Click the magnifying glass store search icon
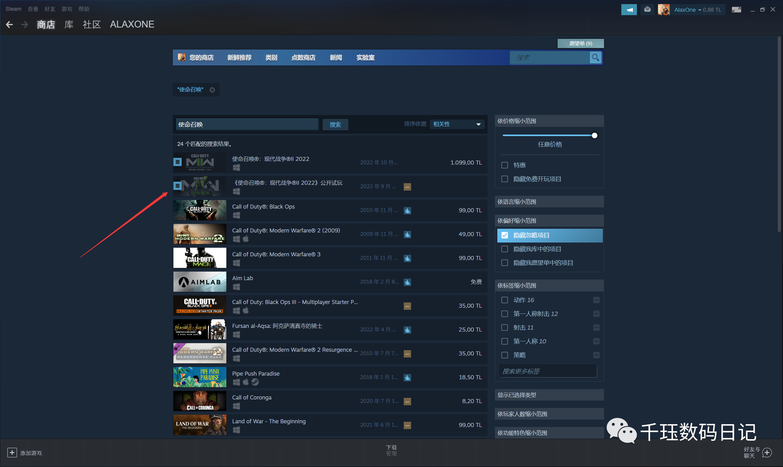This screenshot has height=467, width=783. tap(595, 57)
